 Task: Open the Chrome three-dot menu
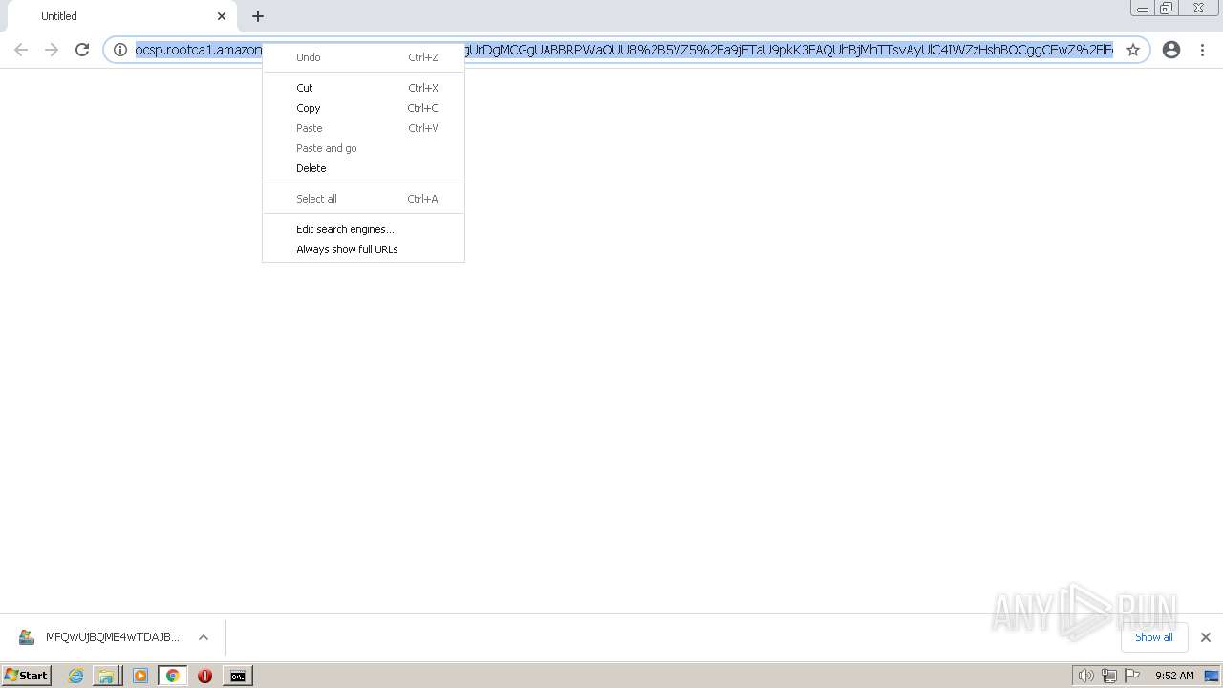coord(1202,50)
